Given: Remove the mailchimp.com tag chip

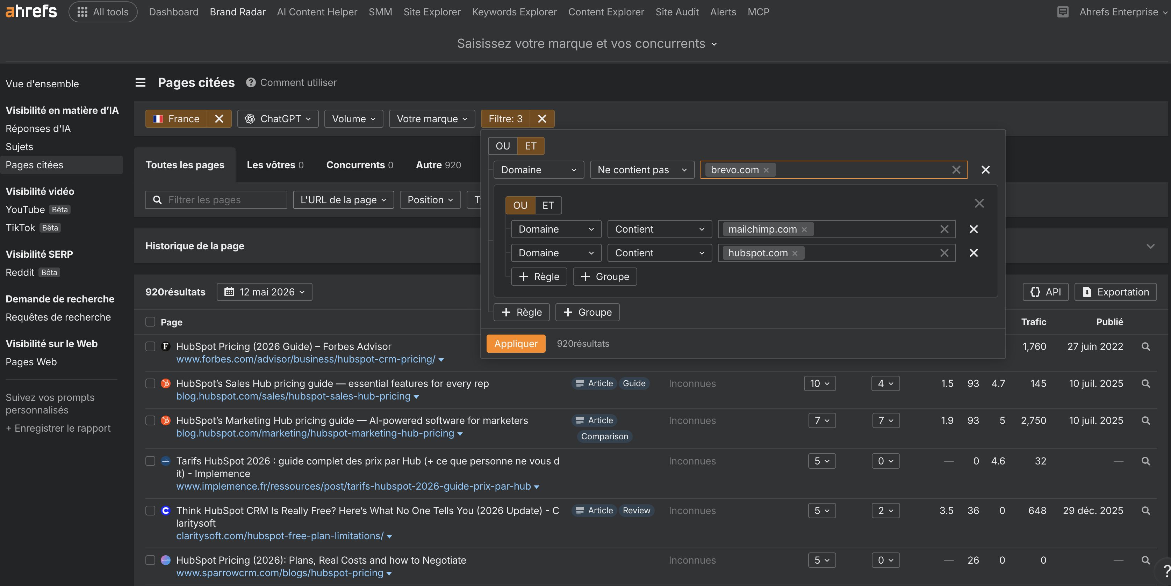Looking at the screenshot, I should pyautogui.click(x=804, y=229).
